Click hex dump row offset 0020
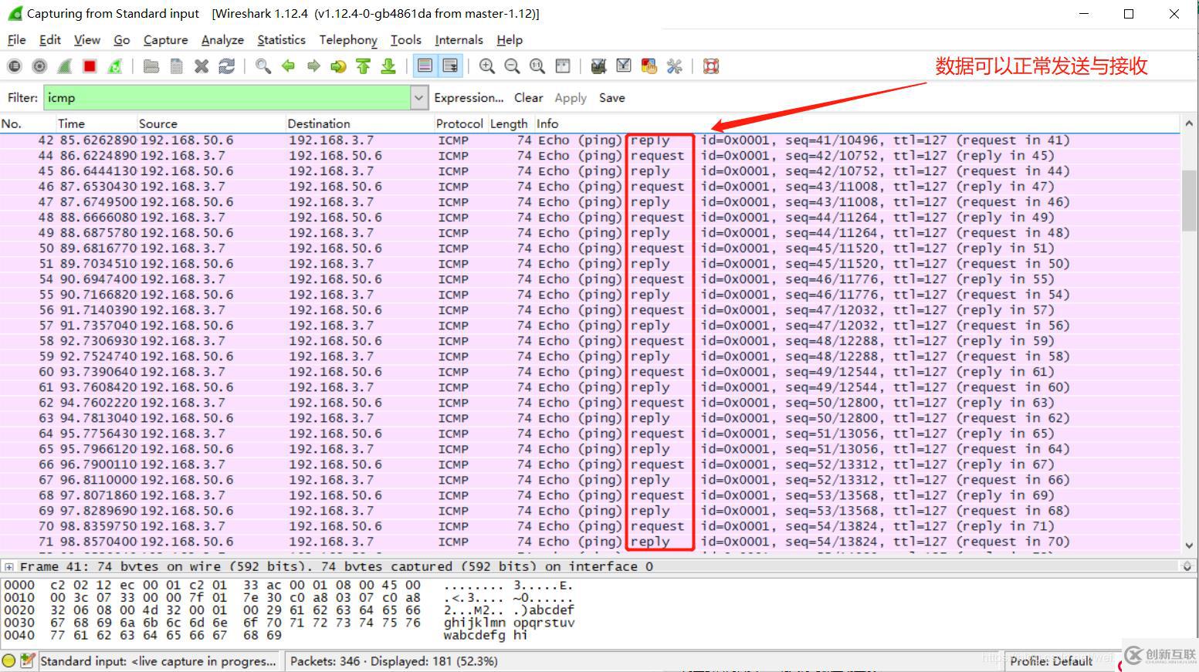The height and width of the screenshot is (672, 1199). point(290,610)
